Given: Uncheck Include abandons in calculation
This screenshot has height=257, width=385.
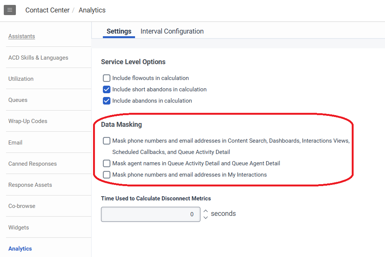Looking at the screenshot, I should 107,101.
